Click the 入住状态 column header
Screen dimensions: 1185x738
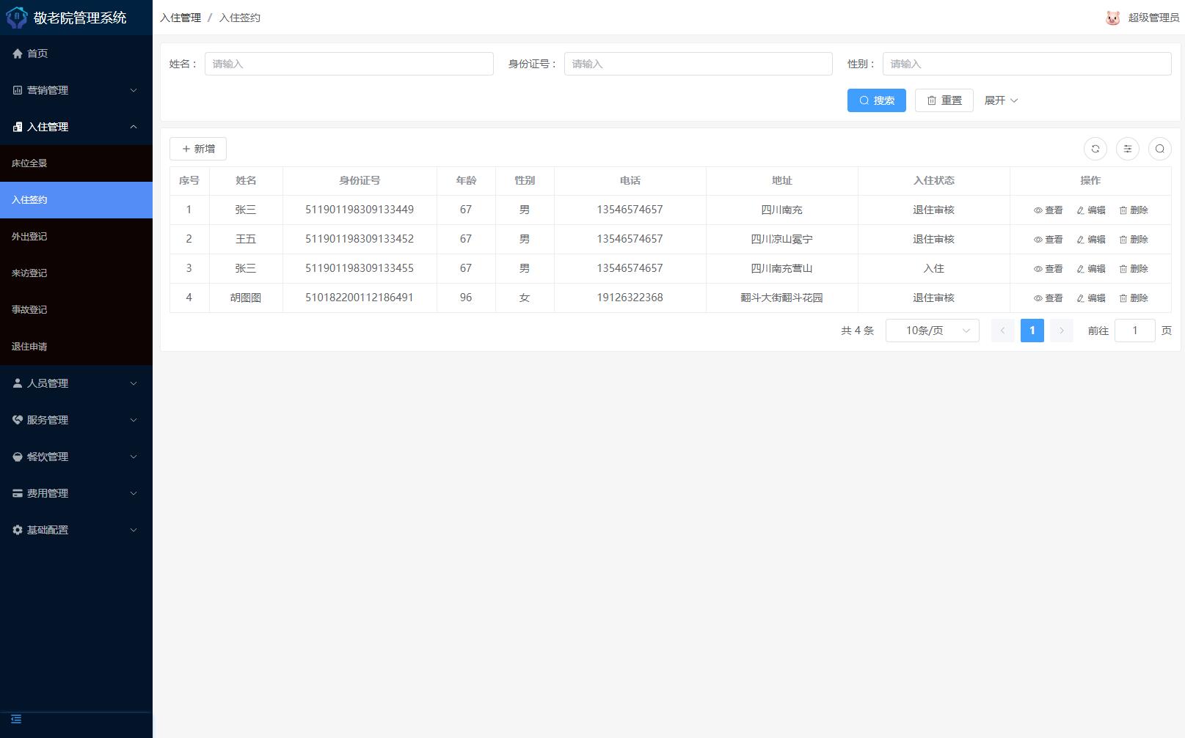[934, 180]
